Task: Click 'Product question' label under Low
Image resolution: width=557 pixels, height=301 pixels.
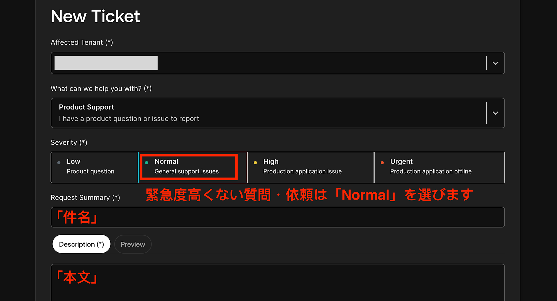Action: [x=90, y=171]
